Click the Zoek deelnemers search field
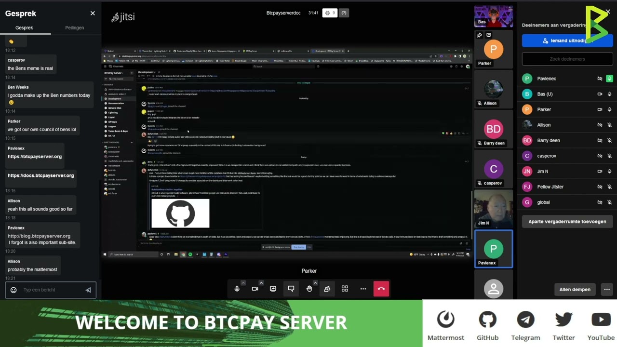Image resolution: width=617 pixels, height=347 pixels. 567,59
